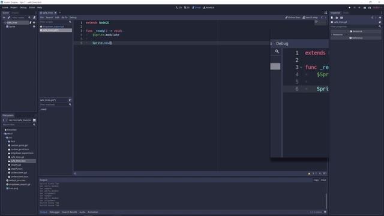Select the Sprite node in the scene tree
Image resolution: width=384 pixels, height=216 pixels.
[12, 26]
